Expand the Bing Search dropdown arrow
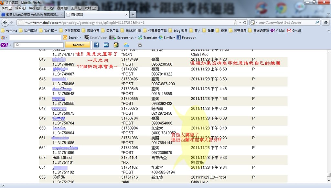 [x=80, y=37]
